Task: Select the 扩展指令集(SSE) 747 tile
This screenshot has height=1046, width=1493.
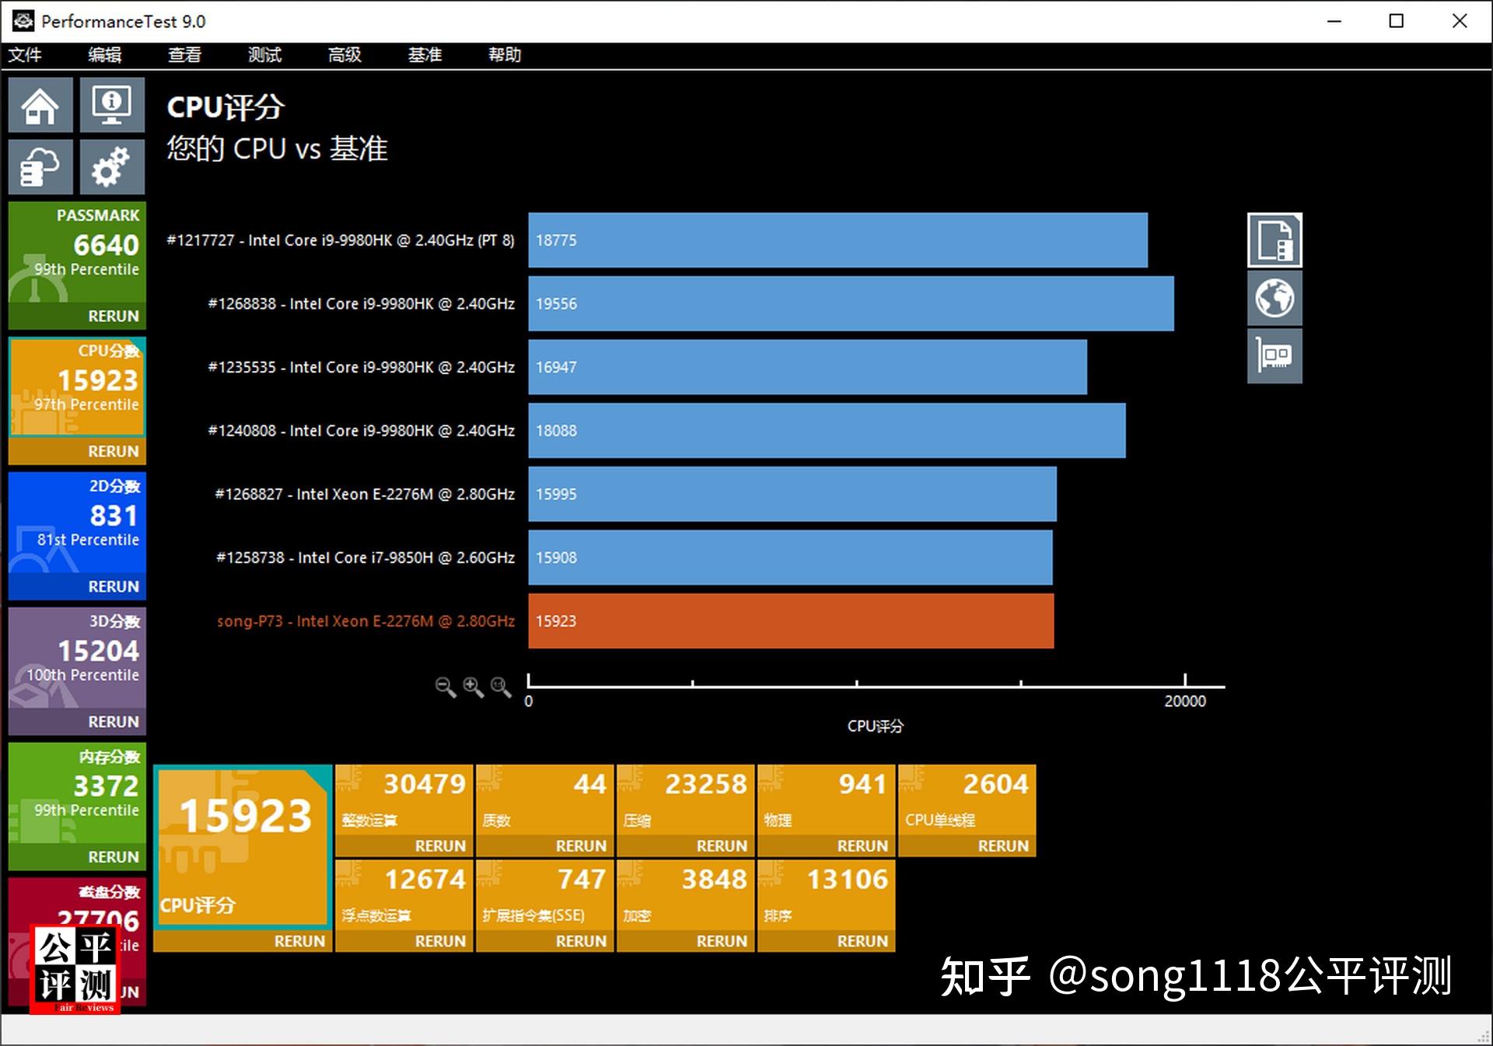Action: click(x=545, y=895)
